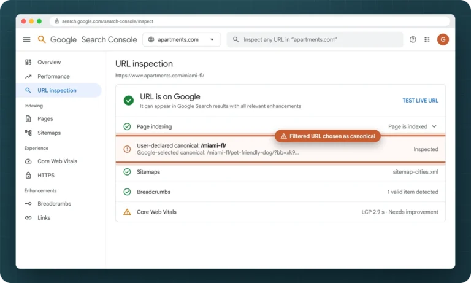Focus the Inspect any URL search field
Viewport: 471px width, 283px height.
point(315,39)
